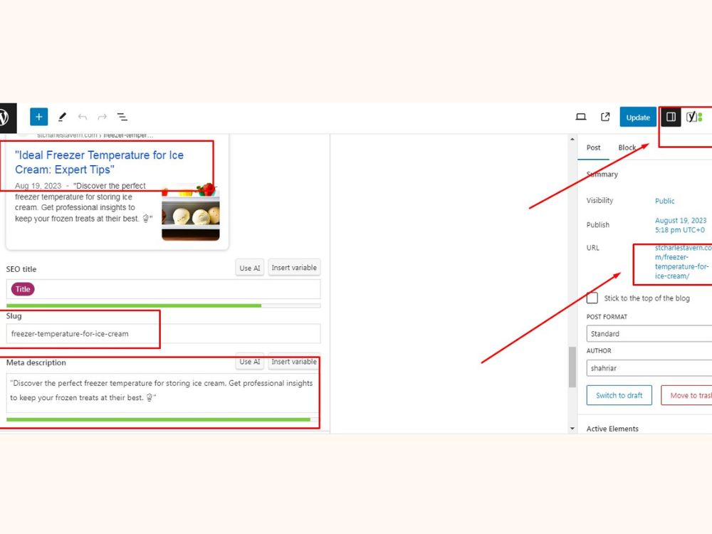This screenshot has width=712, height=534.
Task: Focus the Slug input field
Action: [164, 334]
